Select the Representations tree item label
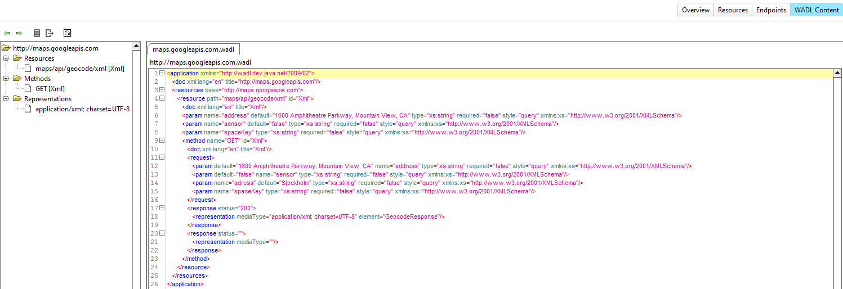The height and width of the screenshot is (289, 843). (48, 99)
